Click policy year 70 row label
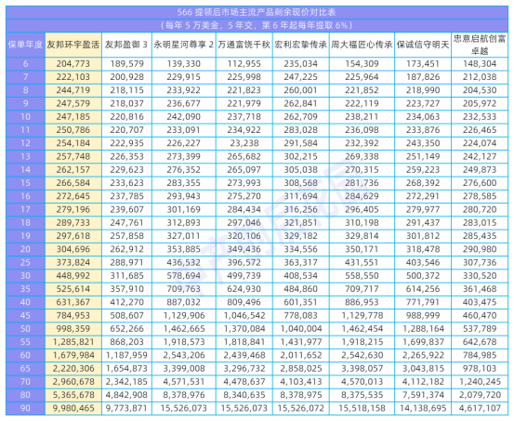 [x=26, y=382]
